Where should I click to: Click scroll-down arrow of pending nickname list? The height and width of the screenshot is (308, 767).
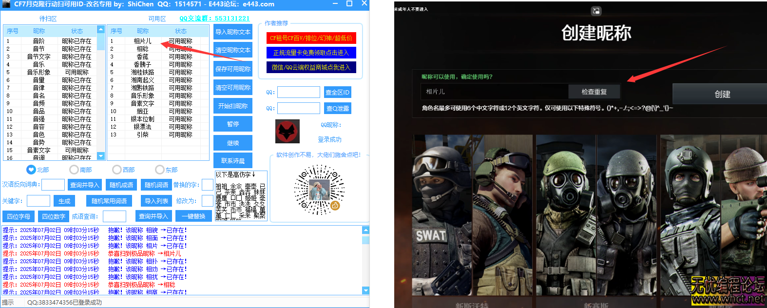point(101,156)
